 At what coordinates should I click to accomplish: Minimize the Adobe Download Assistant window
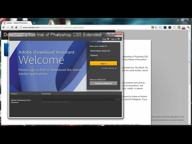click(x=109, y=34)
